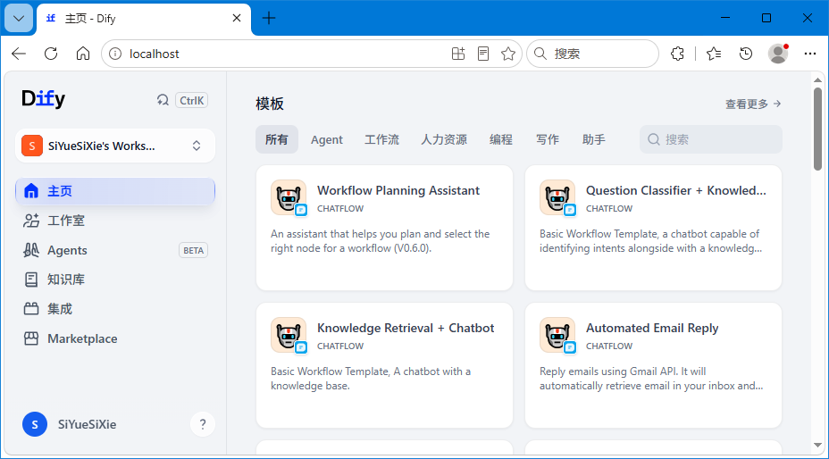Select the 工作流 template tab
This screenshot has height=459, width=829.
[381, 139]
